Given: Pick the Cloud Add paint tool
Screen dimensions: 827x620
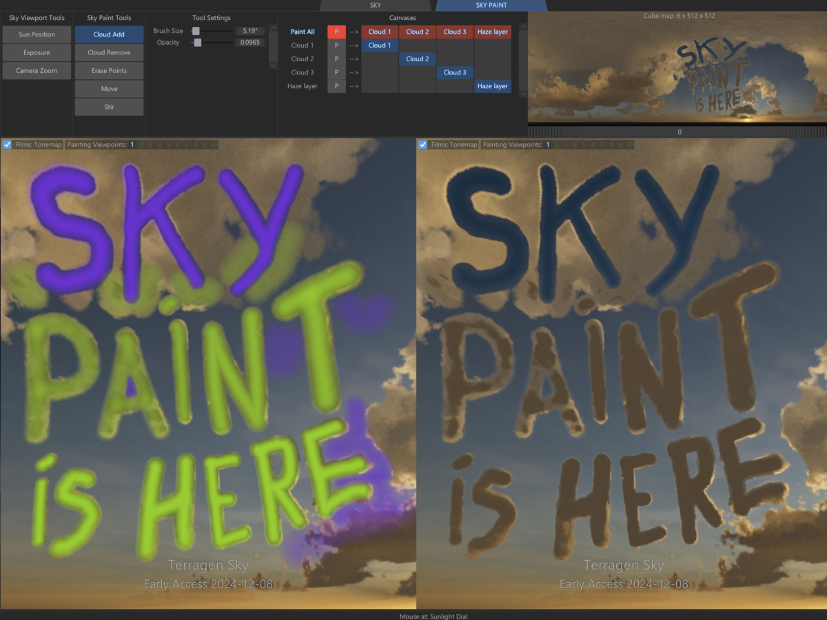Looking at the screenshot, I should pyautogui.click(x=109, y=34).
